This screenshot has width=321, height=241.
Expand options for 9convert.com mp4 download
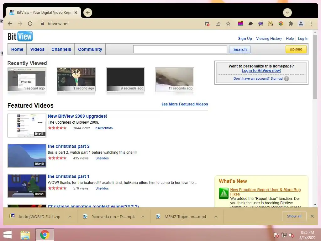point(143,217)
